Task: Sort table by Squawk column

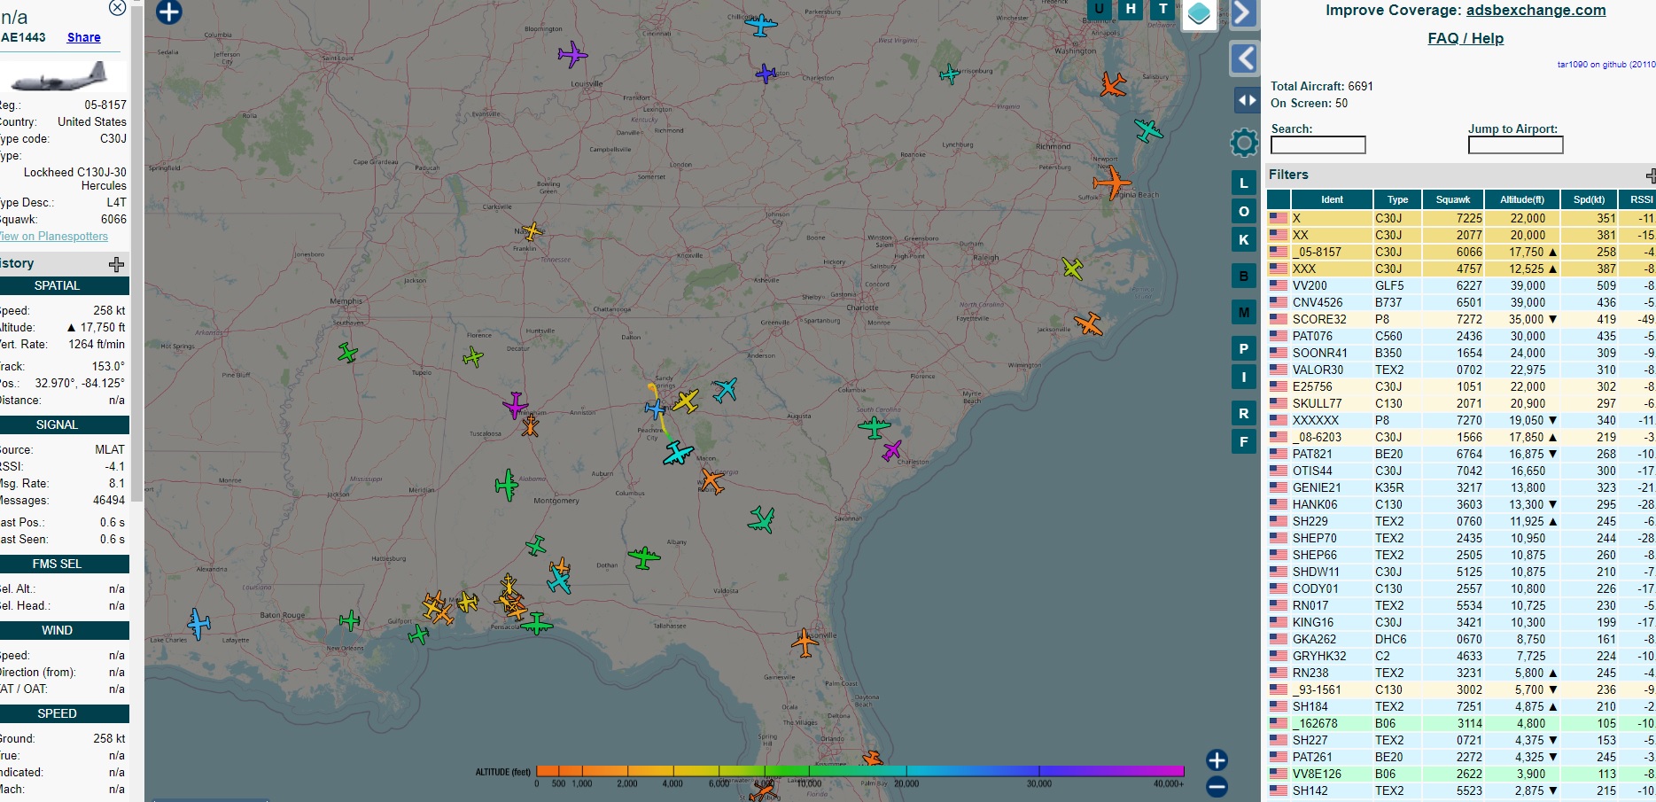Action: [1453, 199]
